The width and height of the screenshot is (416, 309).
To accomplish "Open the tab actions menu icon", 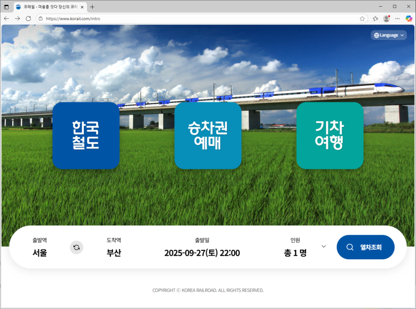I will coord(6,7).
